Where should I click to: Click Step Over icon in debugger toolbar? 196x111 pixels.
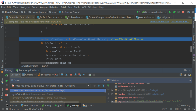62,75
